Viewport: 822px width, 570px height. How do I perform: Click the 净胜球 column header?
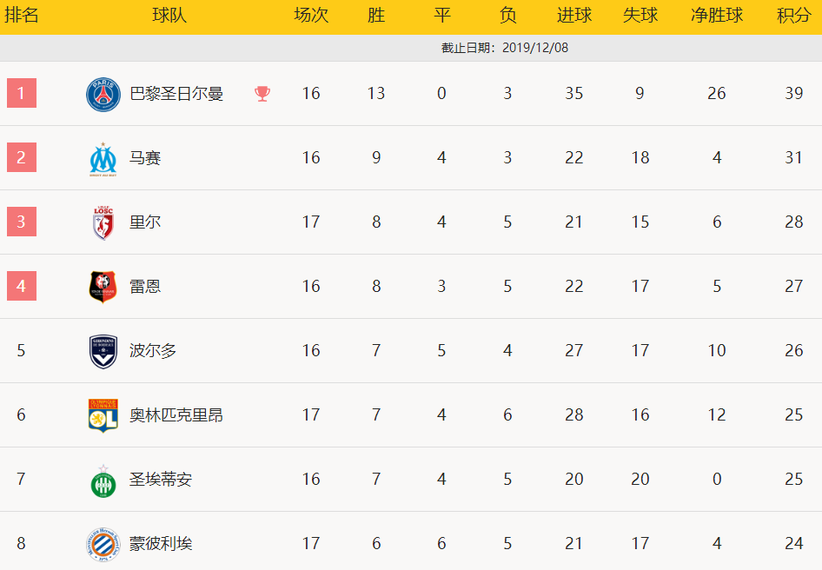717,16
